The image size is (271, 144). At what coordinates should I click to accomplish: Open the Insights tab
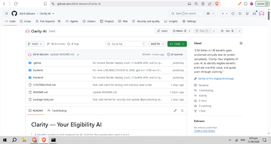point(171,21)
